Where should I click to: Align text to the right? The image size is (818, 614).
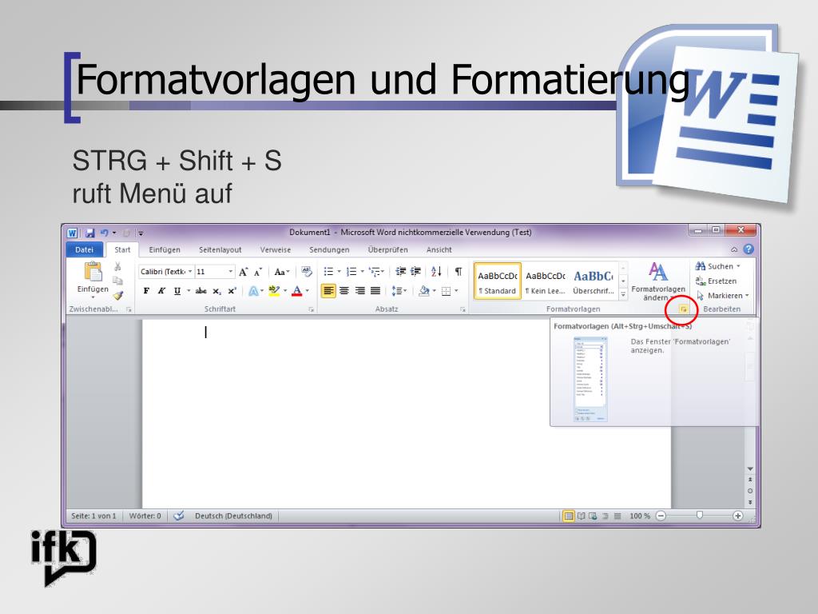(x=360, y=291)
